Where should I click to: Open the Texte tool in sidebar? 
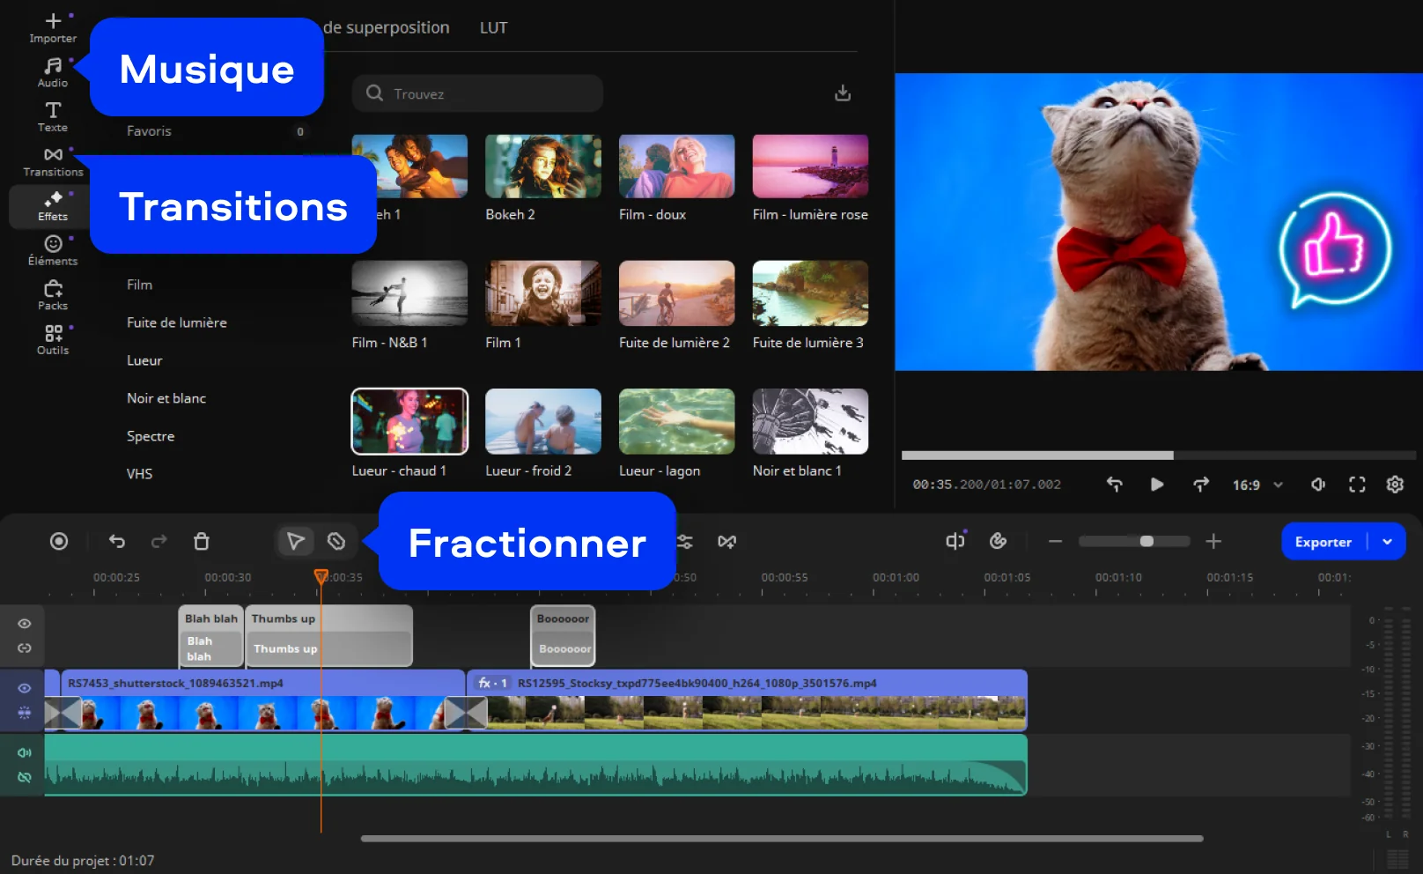(x=53, y=116)
